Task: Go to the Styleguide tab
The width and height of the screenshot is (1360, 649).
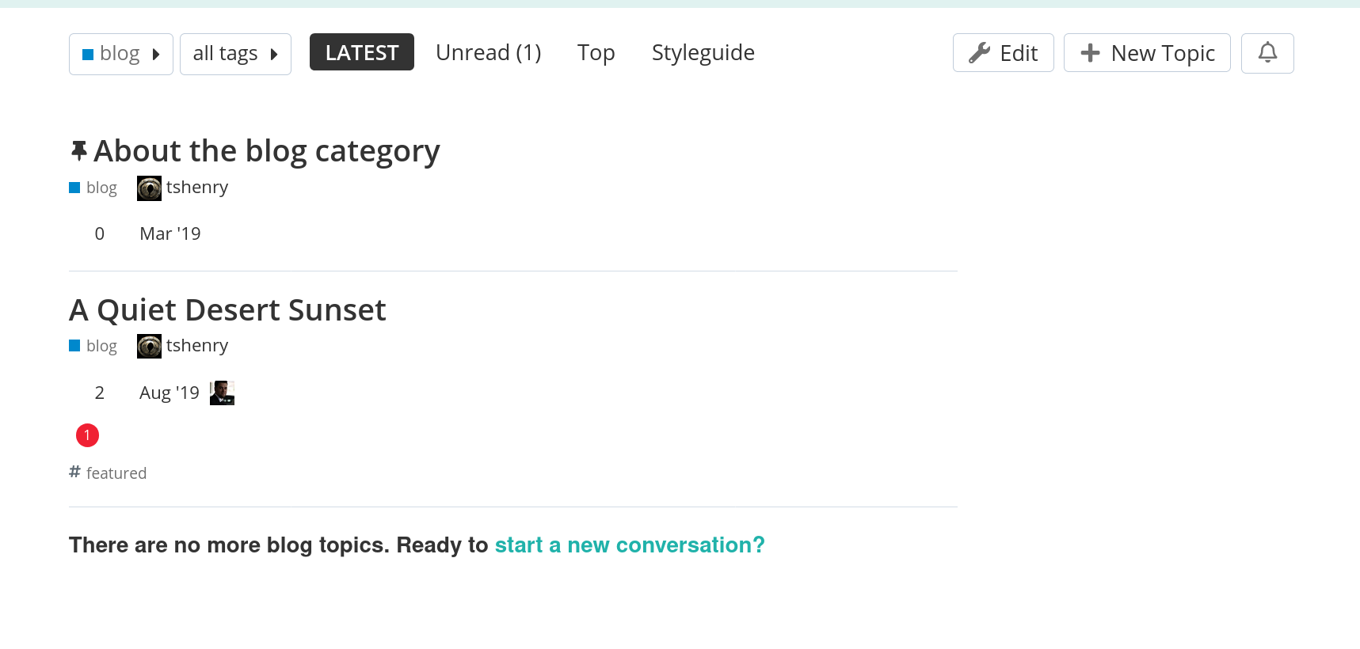Action: tap(703, 52)
